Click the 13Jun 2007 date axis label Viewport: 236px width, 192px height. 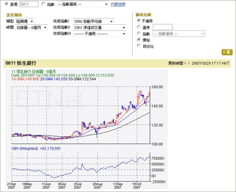[46, 186]
